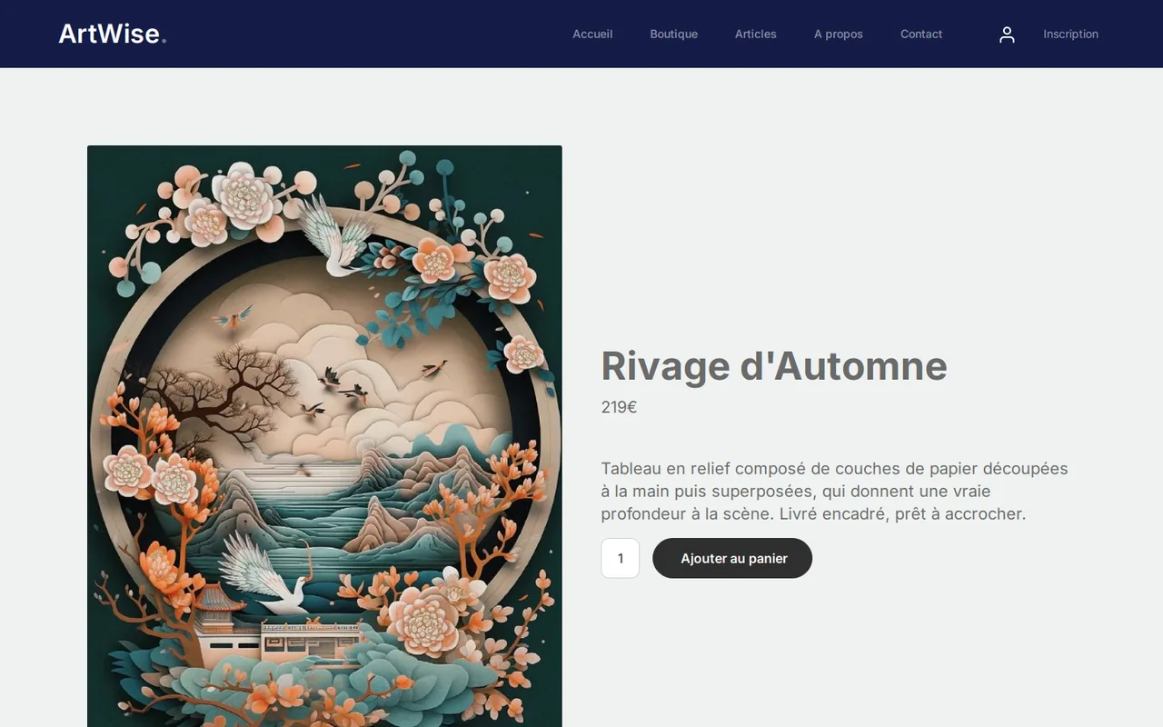This screenshot has height=727, width=1163.
Task: Open the A propos page
Action: click(x=839, y=34)
